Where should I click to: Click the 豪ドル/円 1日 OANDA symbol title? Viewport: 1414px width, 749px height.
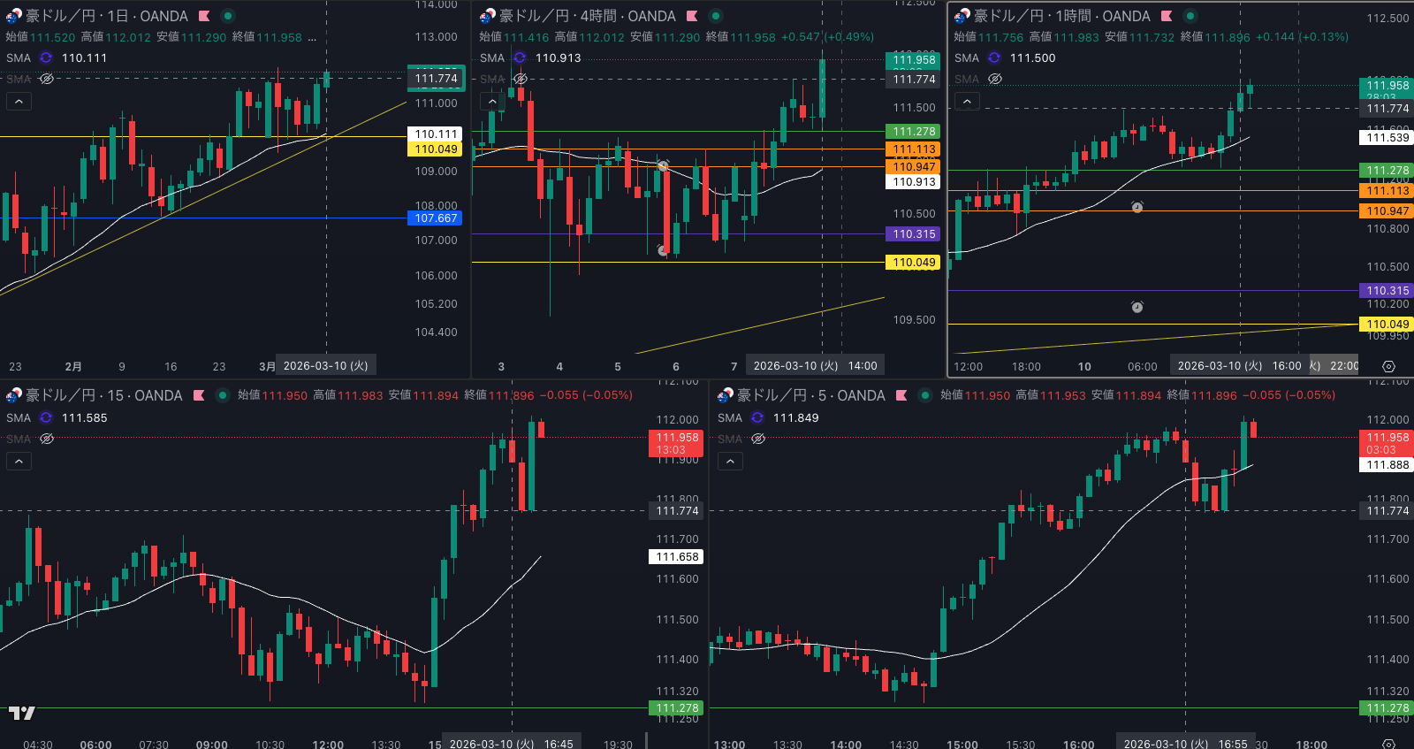(x=106, y=16)
